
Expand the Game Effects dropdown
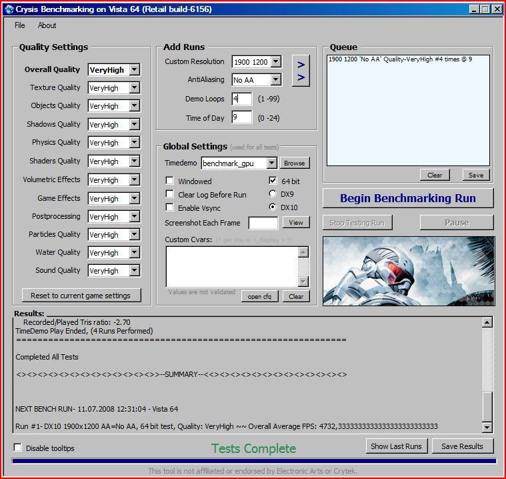[x=135, y=198]
